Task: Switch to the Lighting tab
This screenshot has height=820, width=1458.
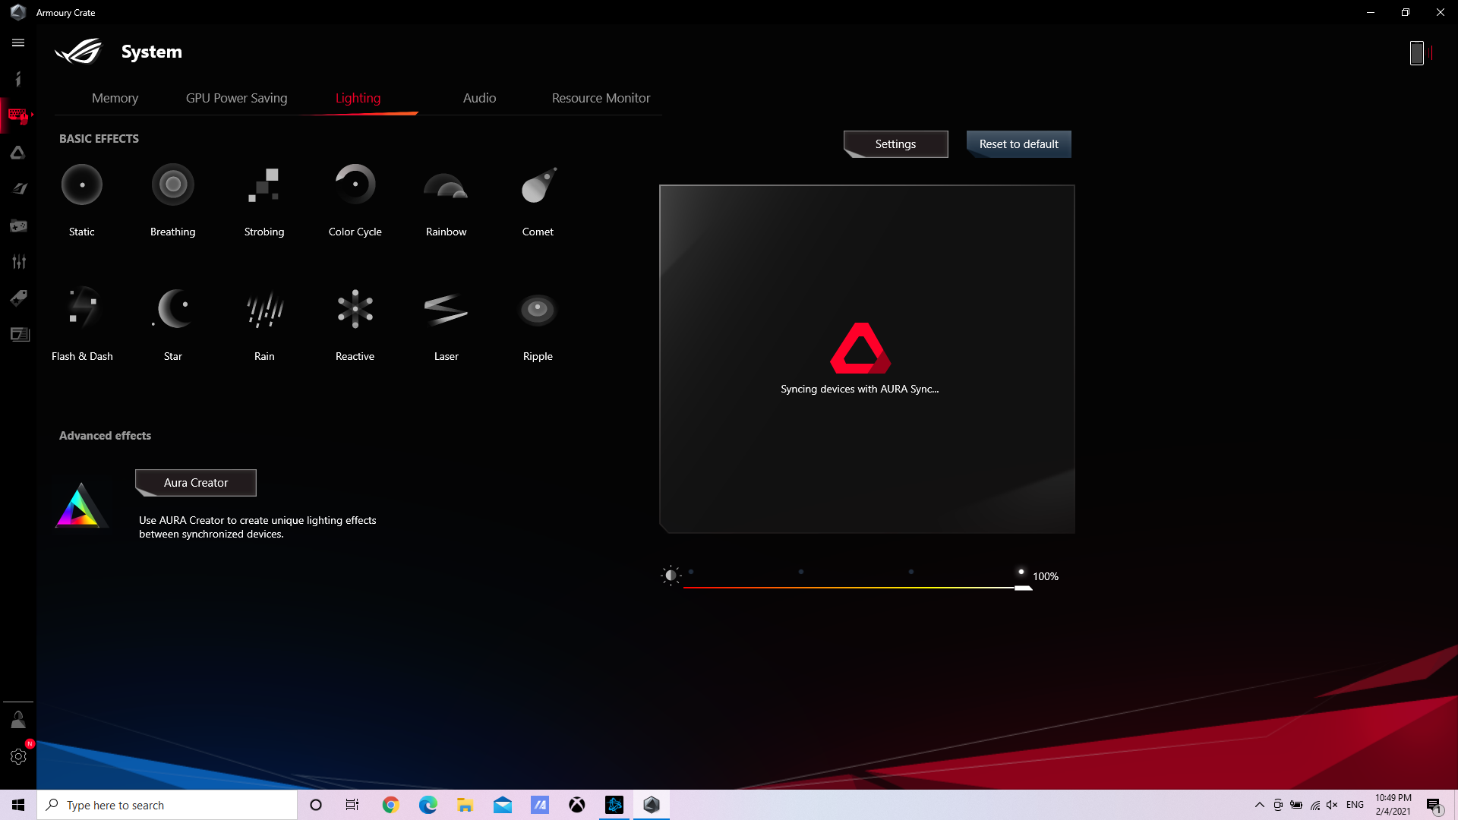Action: tap(358, 98)
